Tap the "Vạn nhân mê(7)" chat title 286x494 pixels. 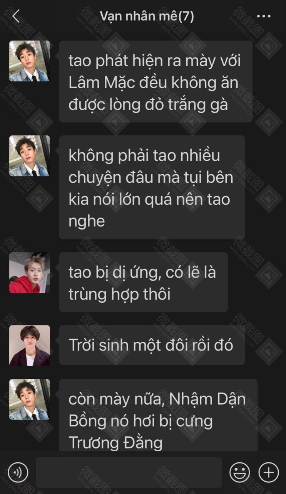(147, 16)
